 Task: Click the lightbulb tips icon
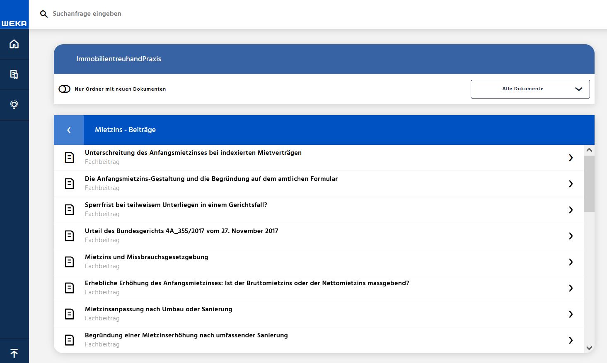pyautogui.click(x=14, y=105)
